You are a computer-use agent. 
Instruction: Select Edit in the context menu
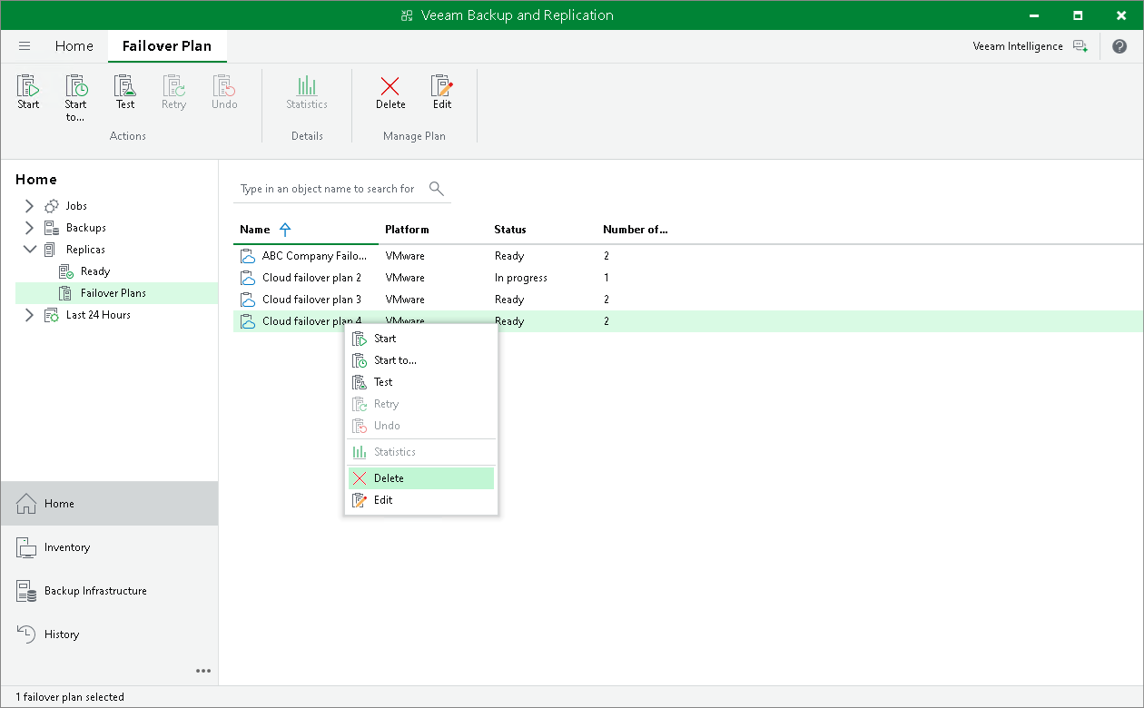[383, 500]
